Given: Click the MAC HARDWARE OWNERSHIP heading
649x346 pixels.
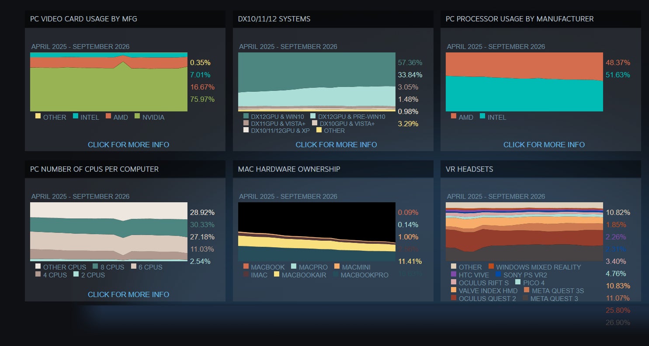Looking at the screenshot, I should coord(289,169).
